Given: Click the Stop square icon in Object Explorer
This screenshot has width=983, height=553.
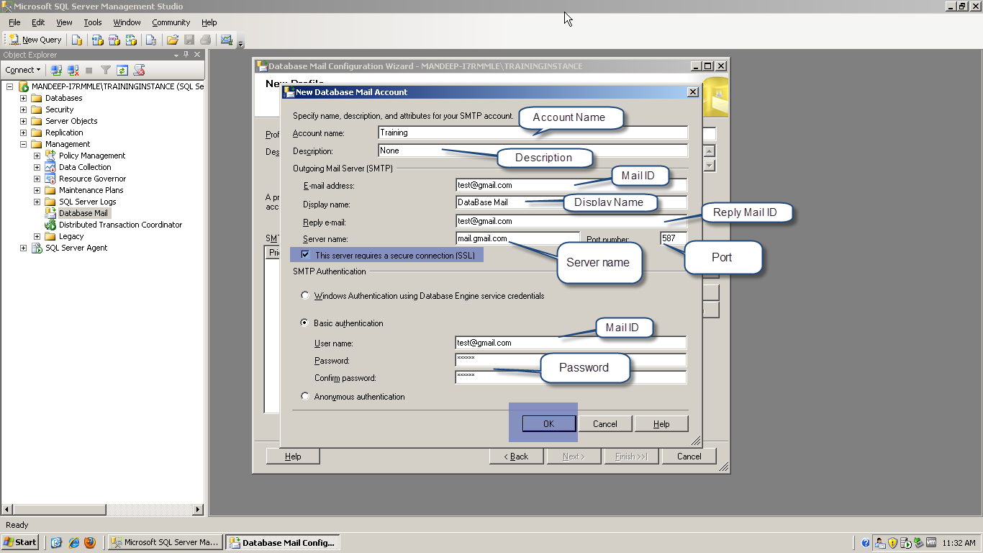Looking at the screenshot, I should click(x=89, y=70).
